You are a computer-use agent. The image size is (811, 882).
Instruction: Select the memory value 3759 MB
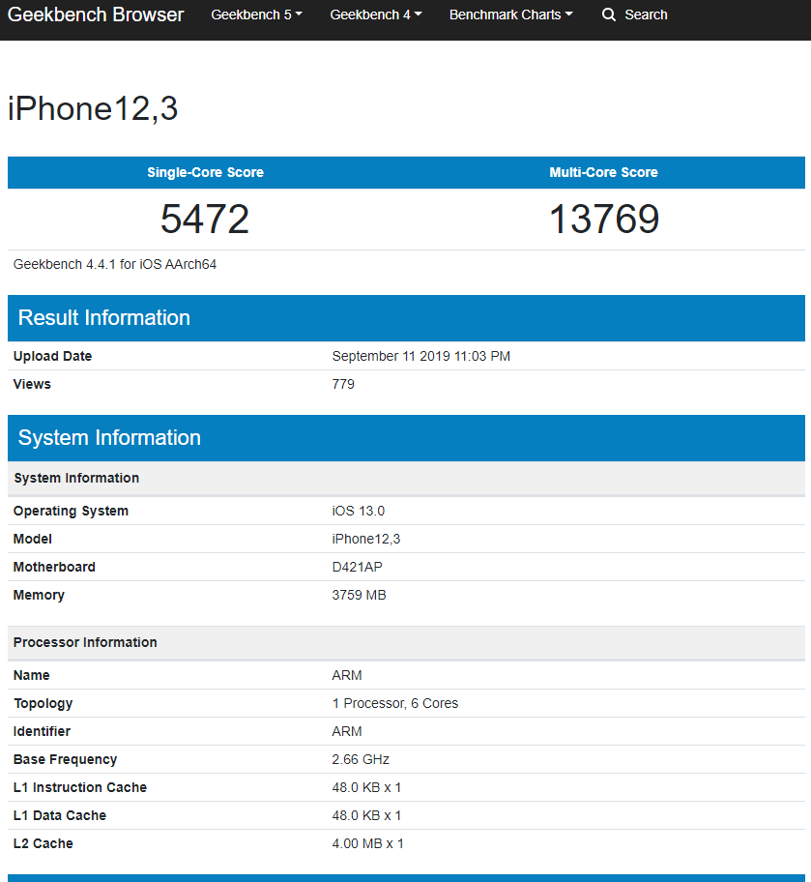[x=359, y=595]
